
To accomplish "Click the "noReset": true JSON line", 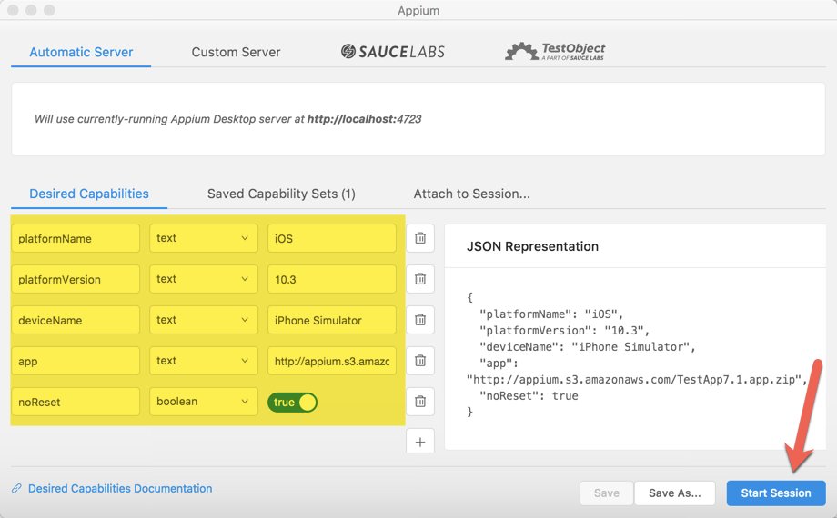I will (529, 396).
